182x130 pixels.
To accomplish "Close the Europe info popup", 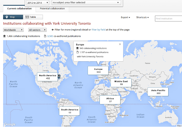I will pyautogui.click(x=120, y=44).
